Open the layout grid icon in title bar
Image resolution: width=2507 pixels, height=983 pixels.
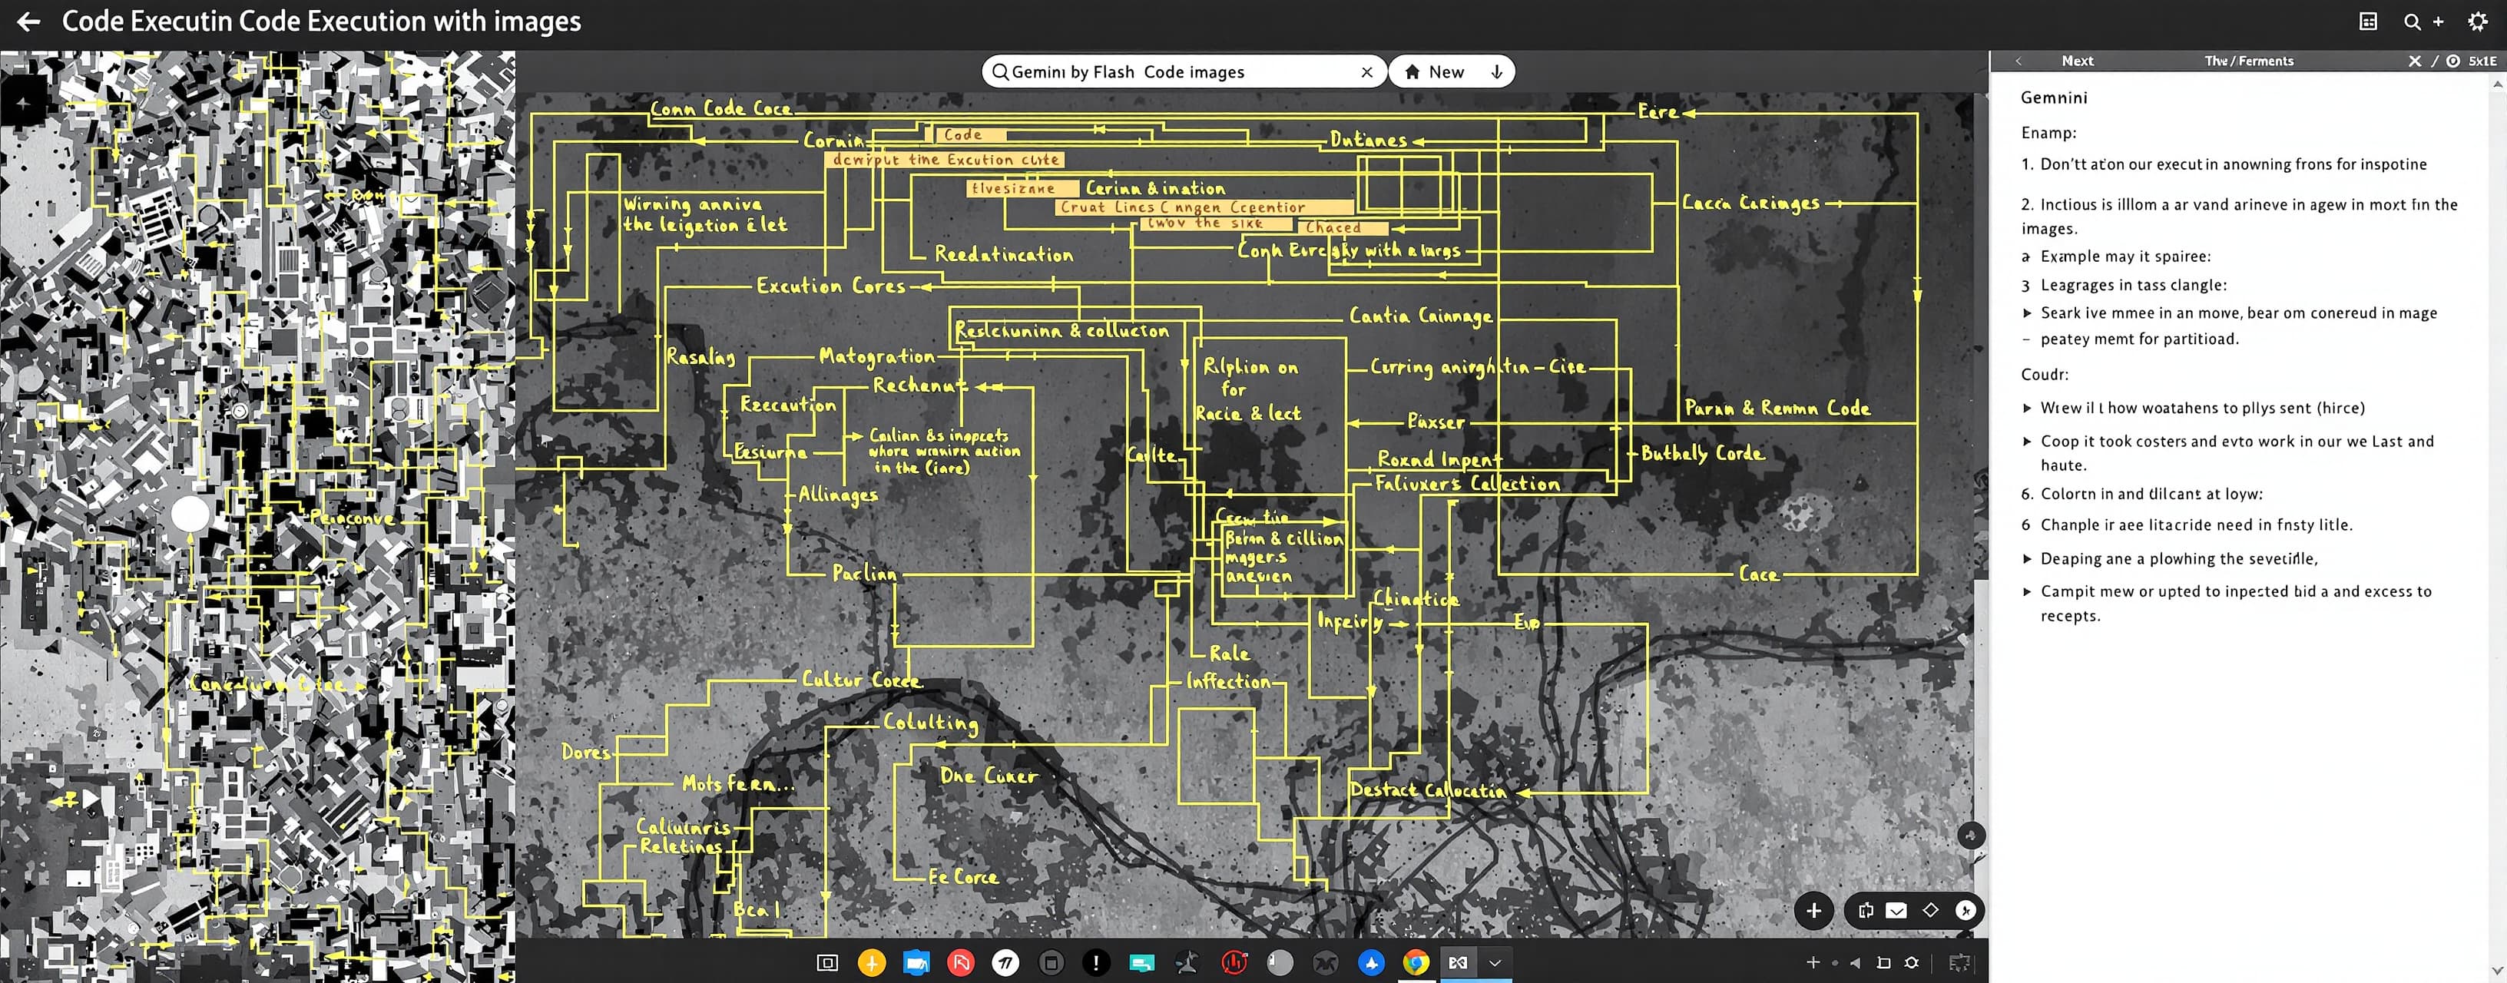point(2368,22)
